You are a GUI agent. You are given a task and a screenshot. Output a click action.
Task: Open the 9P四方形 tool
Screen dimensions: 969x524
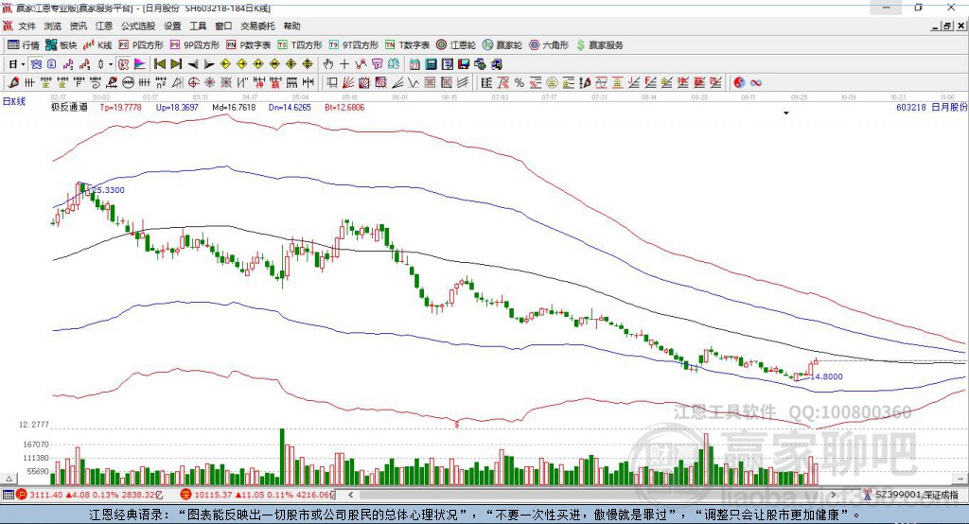point(195,45)
